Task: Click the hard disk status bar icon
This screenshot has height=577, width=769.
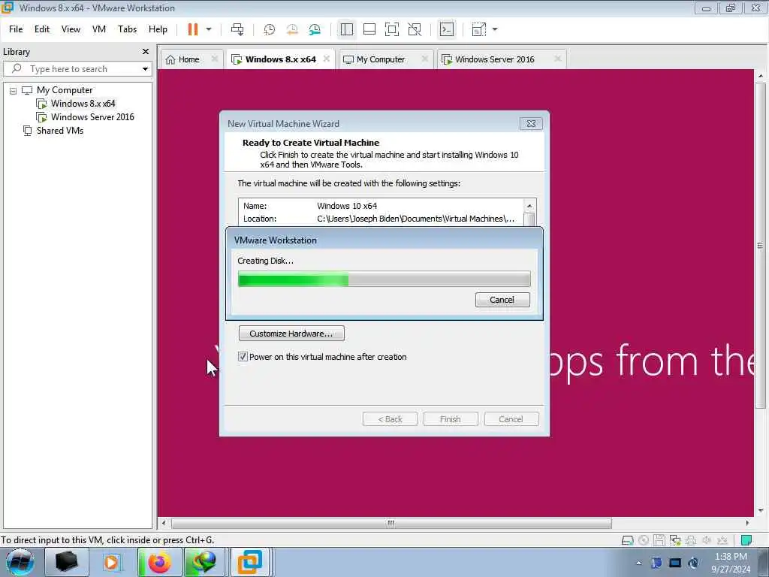Action: pos(627,540)
